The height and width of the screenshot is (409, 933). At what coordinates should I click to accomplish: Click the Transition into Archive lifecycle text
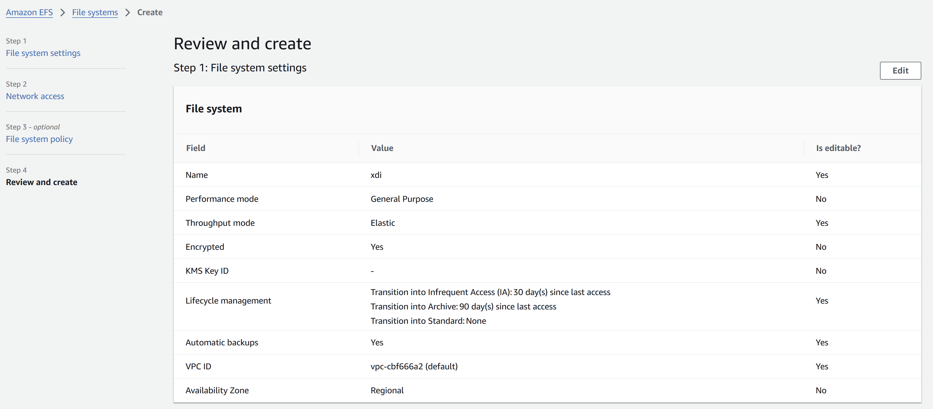[463, 306]
